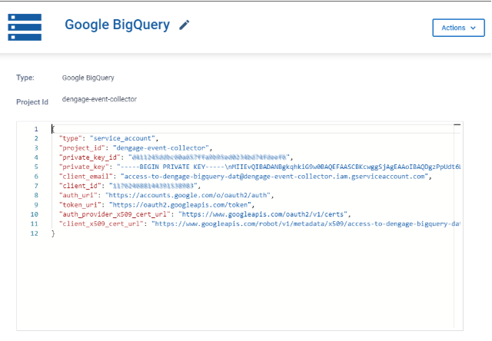
Task: Click the "type": "service_account" line
Action: (x=108, y=138)
